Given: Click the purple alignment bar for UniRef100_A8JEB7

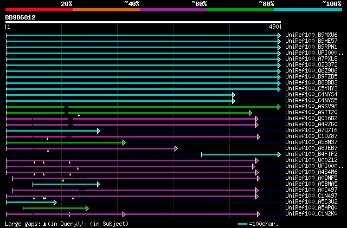Looking at the screenshot, I should click(x=91, y=148).
